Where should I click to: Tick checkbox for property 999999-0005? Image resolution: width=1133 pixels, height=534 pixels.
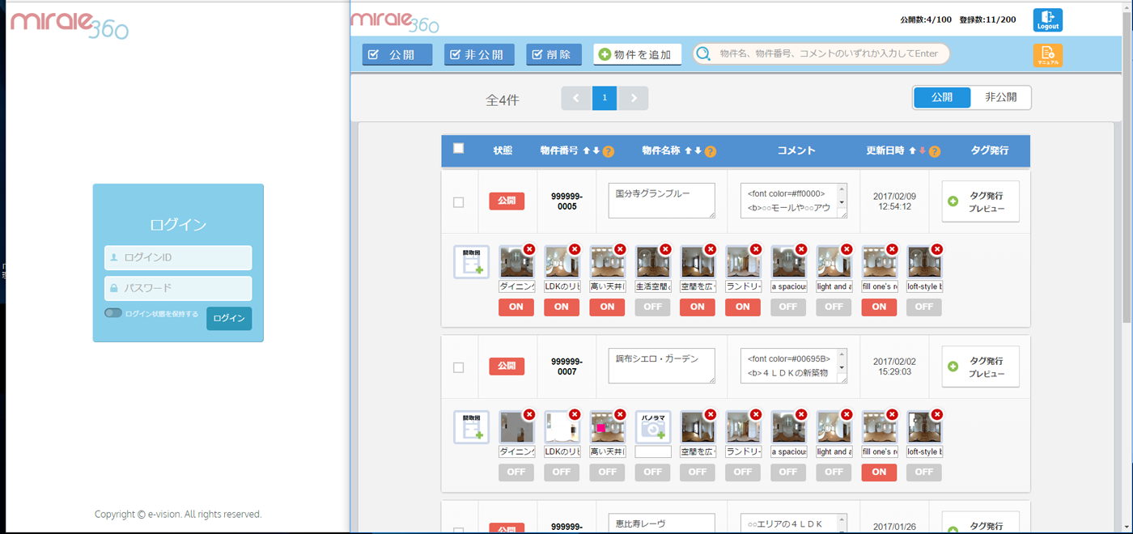coord(458,202)
